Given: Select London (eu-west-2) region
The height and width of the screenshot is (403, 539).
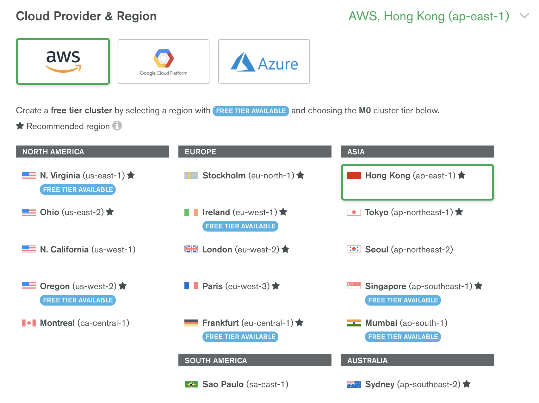Looking at the screenshot, I should pyautogui.click(x=240, y=250).
